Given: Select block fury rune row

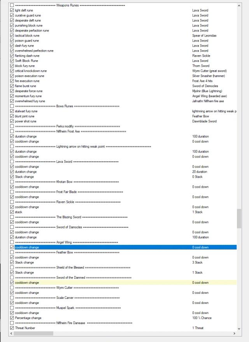Looking at the screenshot, I should (123, 66).
